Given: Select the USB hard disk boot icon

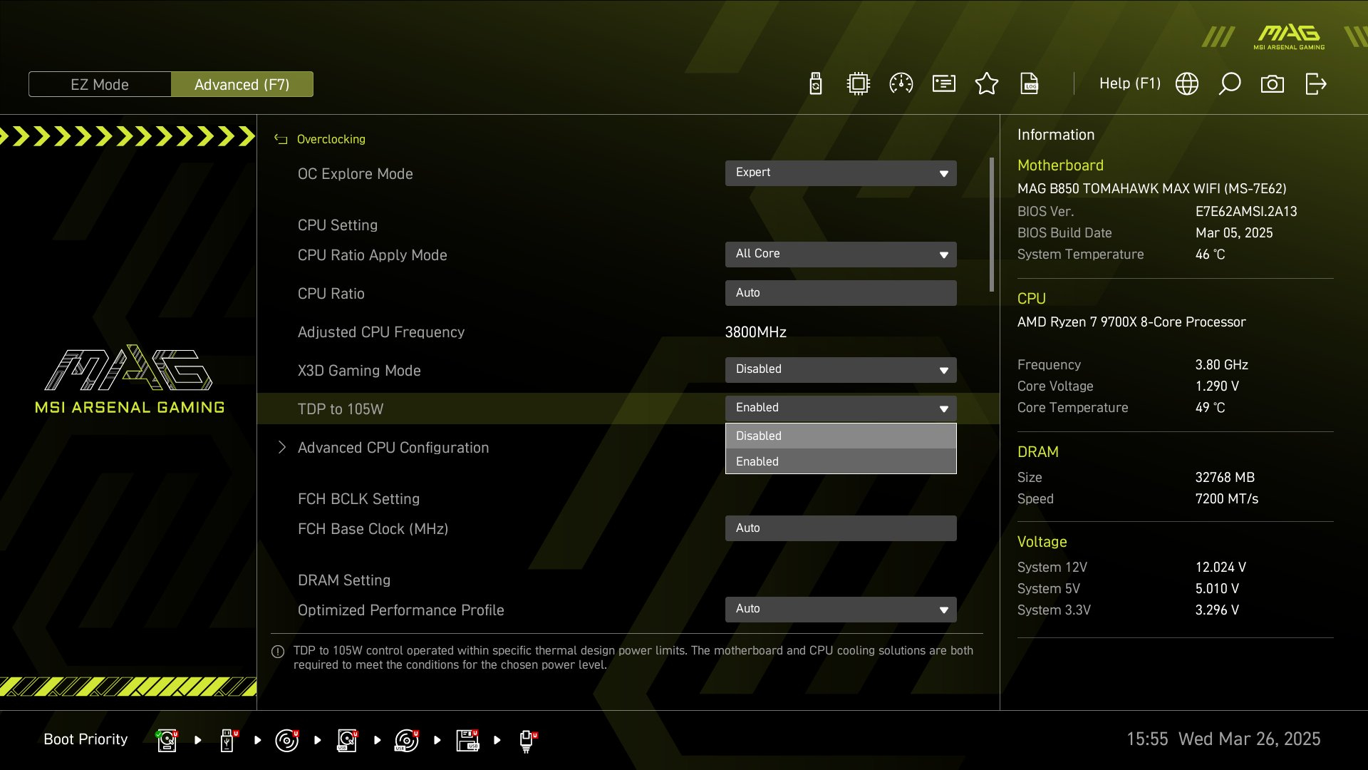Looking at the screenshot, I should pyautogui.click(x=347, y=740).
